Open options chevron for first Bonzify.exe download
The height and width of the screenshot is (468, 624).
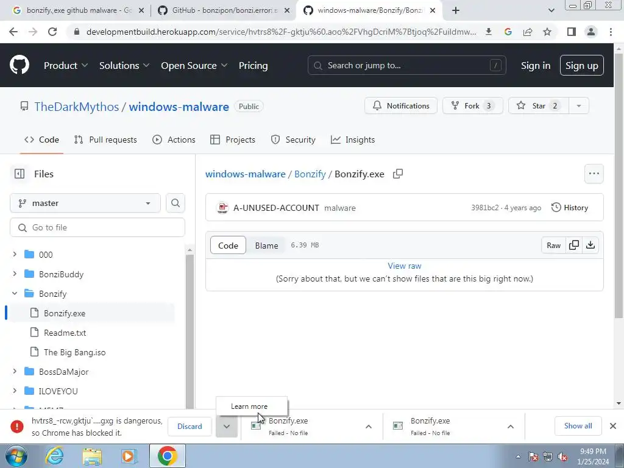click(369, 427)
